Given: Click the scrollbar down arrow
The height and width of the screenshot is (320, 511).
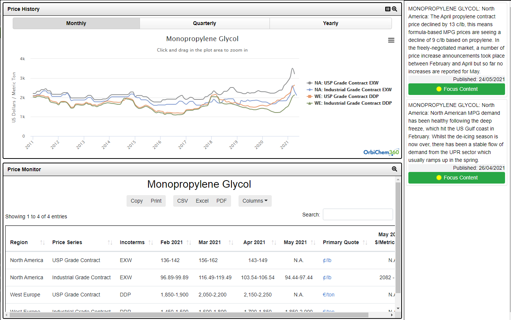Looking at the screenshot, I should pos(398,308).
